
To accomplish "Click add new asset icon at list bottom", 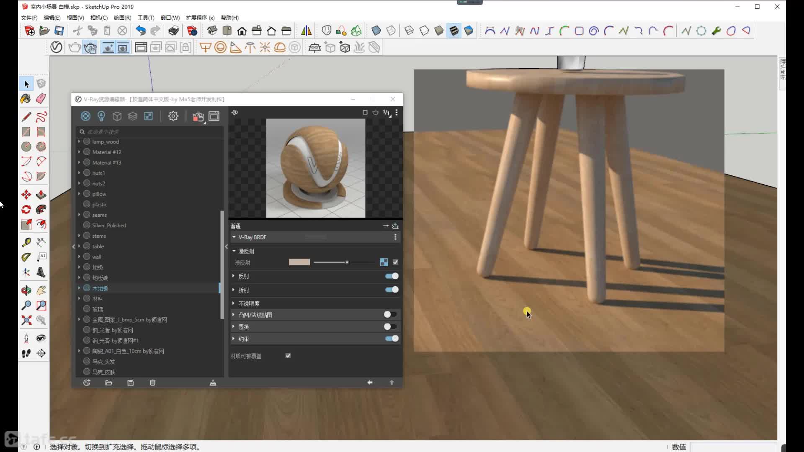I will 87,383.
